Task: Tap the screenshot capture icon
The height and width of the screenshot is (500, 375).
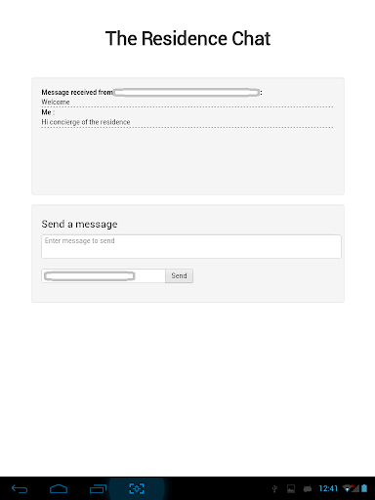Action: point(137,488)
